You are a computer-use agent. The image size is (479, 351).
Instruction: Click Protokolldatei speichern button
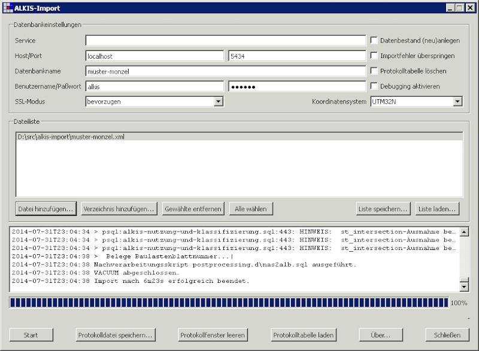pyautogui.click(x=116, y=335)
